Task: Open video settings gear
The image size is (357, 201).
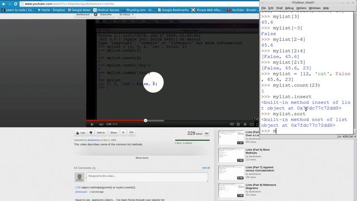Action: [x=238, y=124]
